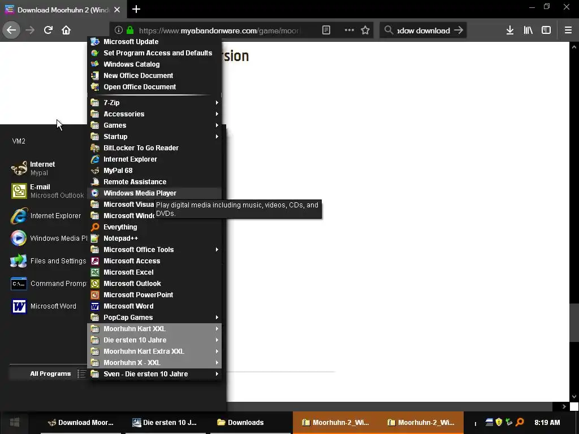Image resolution: width=579 pixels, height=434 pixels.
Task: Expand the Startup folder submenu
Action: click(x=154, y=137)
